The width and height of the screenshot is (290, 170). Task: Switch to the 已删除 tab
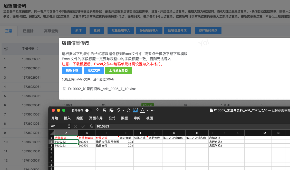click(28, 31)
